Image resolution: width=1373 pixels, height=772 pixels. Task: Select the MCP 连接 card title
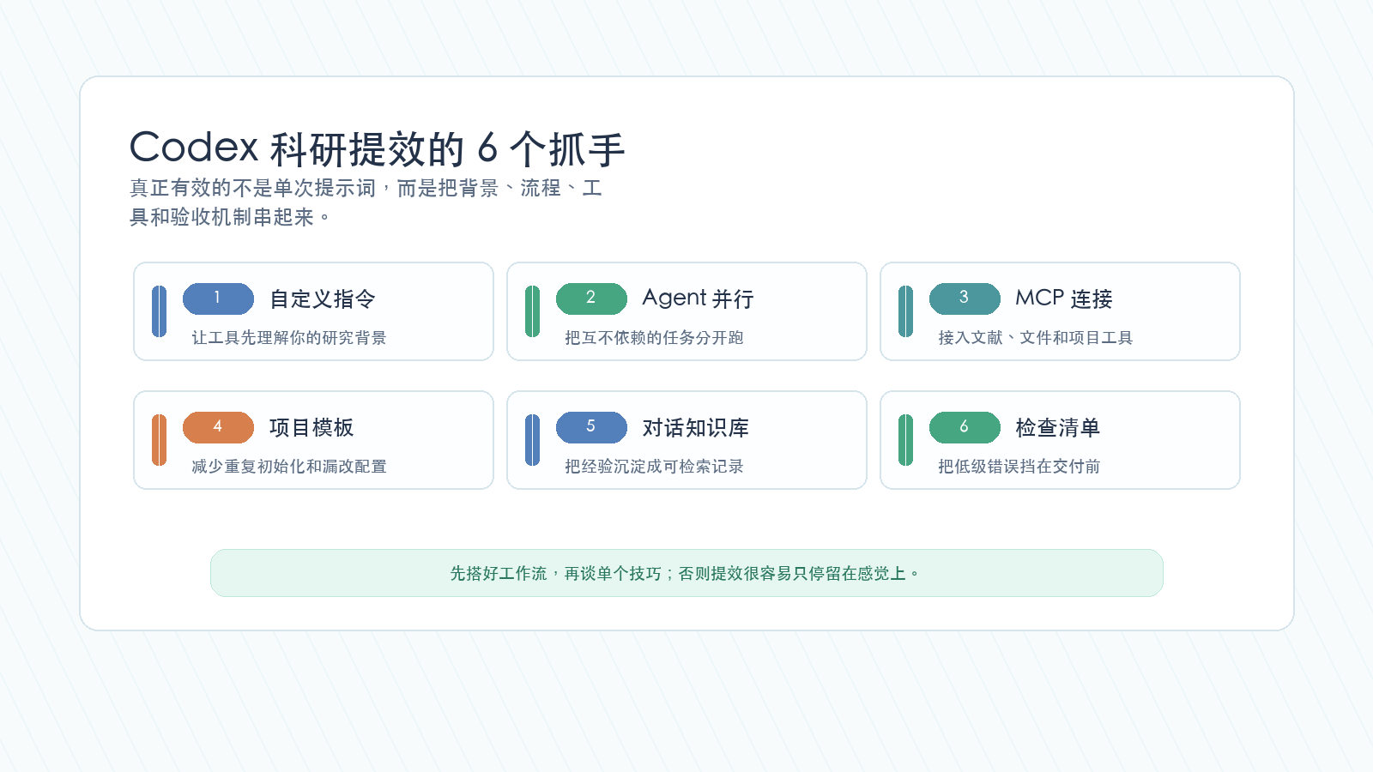pyautogui.click(x=1064, y=299)
